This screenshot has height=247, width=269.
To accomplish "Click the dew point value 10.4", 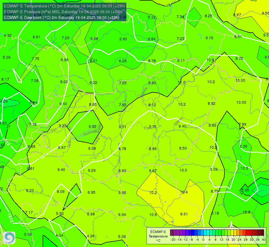I will click(x=184, y=192).
